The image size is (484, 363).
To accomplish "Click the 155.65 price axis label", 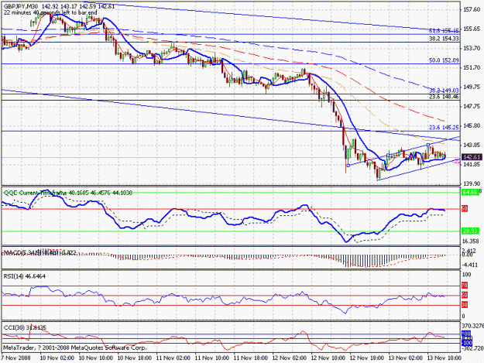I will click(x=472, y=29).
